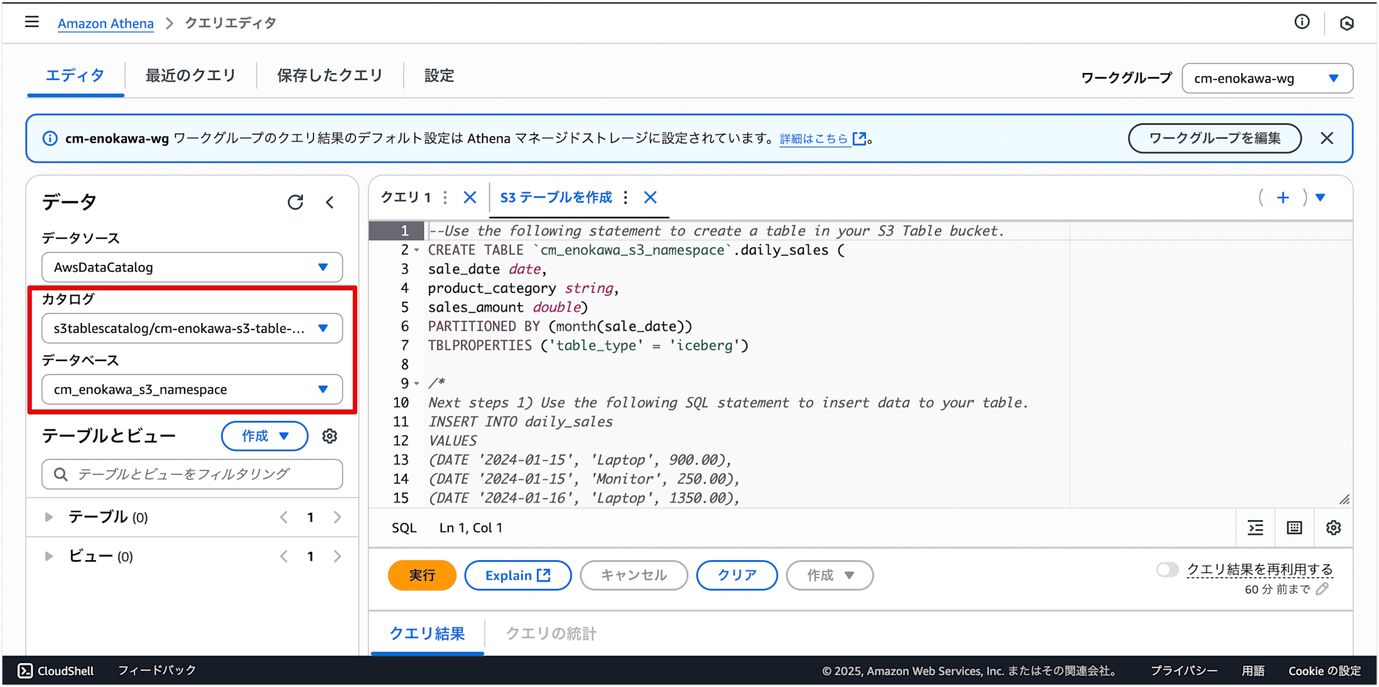This screenshot has width=1379, height=687.
Task: Click CREATE TABLE line in editor
Action: click(636, 250)
